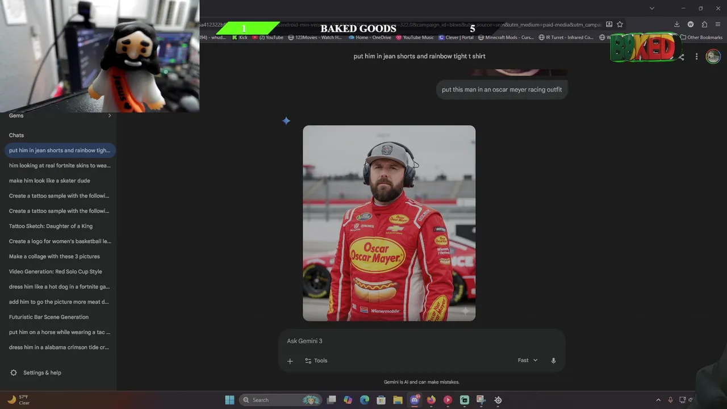Open chat 'Create a logo for women's basketball'
The image size is (727, 409).
[x=59, y=241]
